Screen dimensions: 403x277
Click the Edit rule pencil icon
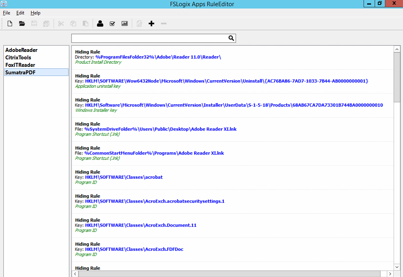tap(139, 24)
